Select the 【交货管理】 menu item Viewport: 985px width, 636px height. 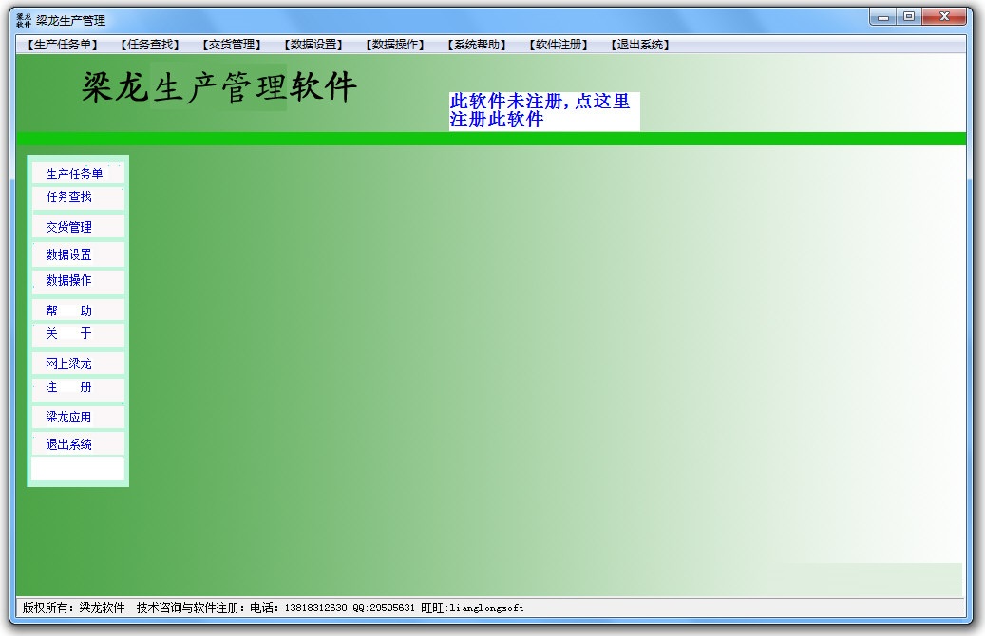point(231,45)
